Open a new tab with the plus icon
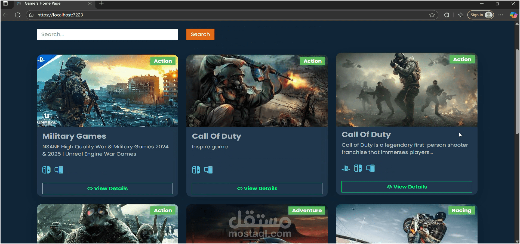The width and height of the screenshot is (520, 244). coord(101,3)
